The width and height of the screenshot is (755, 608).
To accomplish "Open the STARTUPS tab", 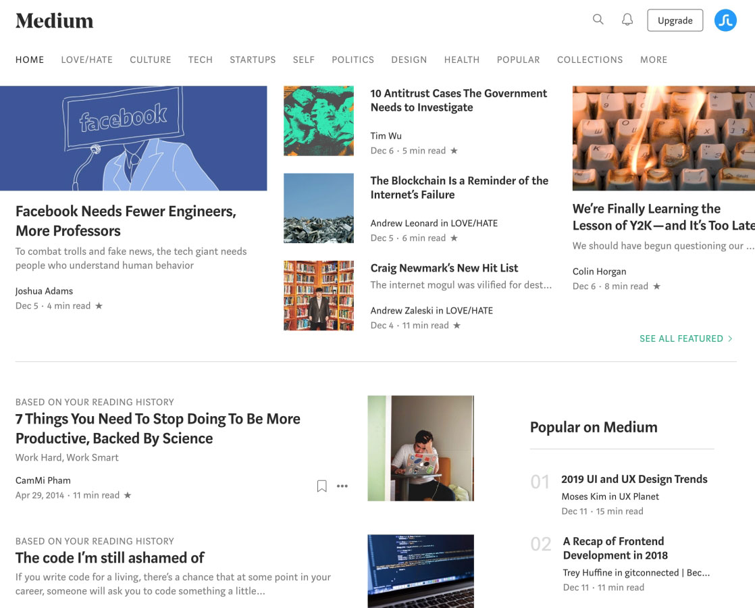I will click(253, 59).
